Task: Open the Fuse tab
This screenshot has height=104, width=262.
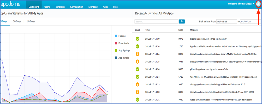Action: pos(115,7)
